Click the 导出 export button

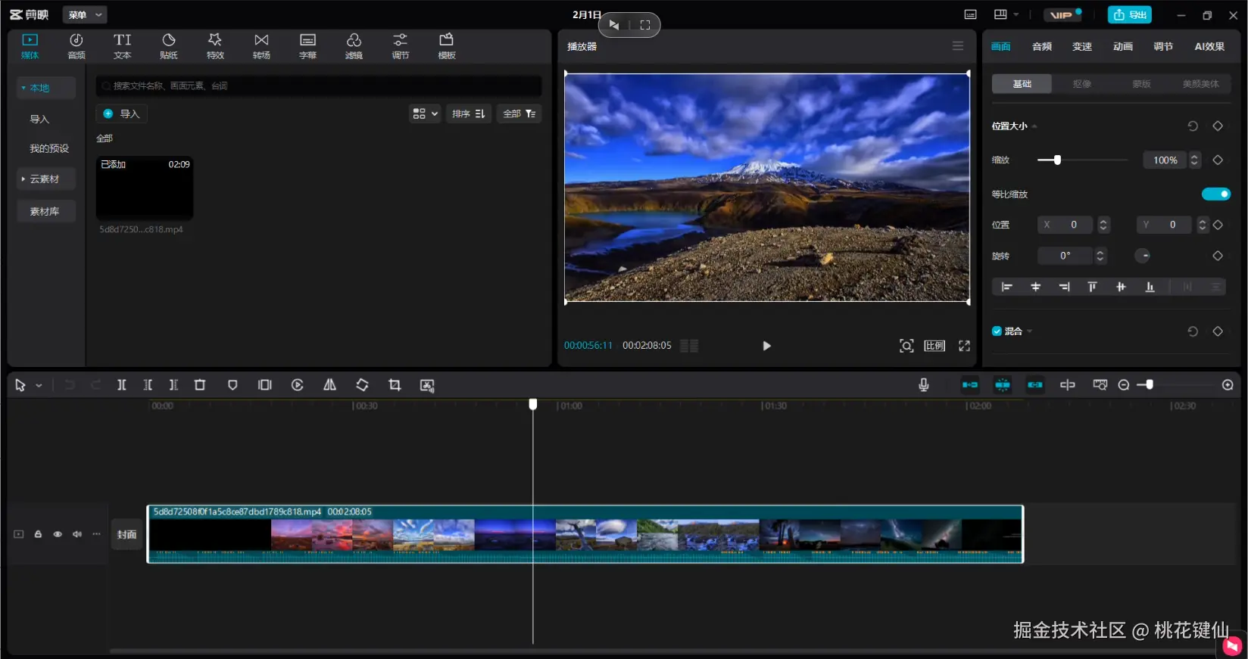[1129, 15]
